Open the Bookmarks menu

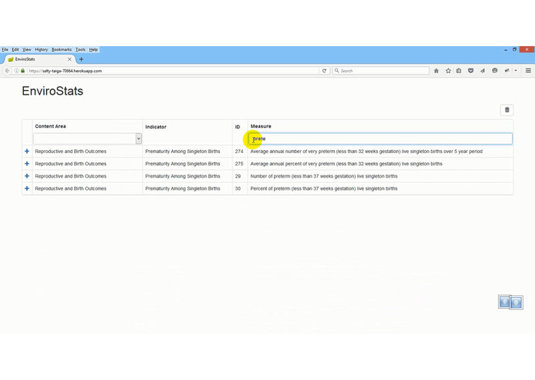pyautogui.click(x=62, y=49)
